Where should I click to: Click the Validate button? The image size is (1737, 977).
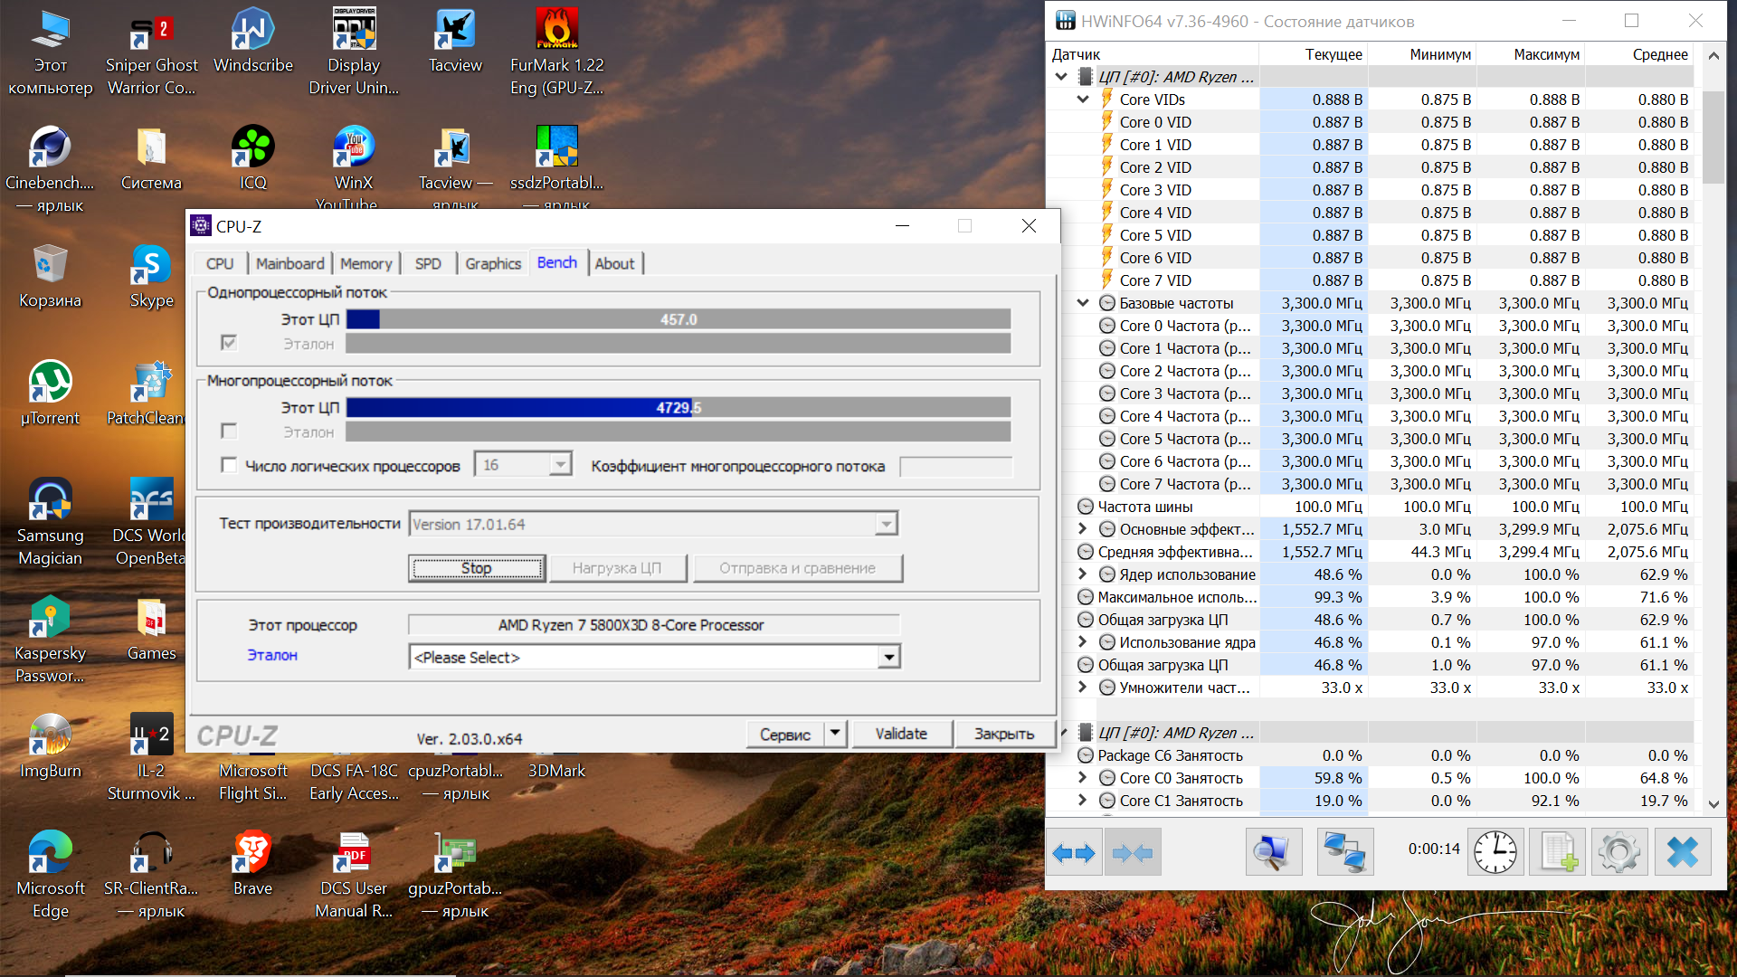point(900,734)
